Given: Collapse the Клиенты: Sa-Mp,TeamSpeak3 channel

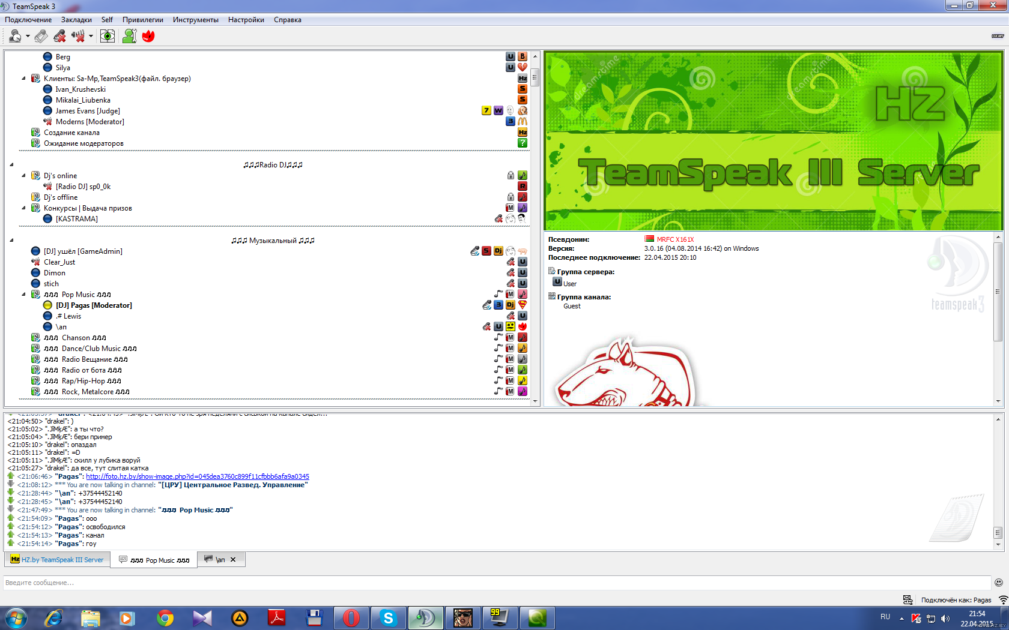Looking at the screenshot, I should click(23, 79).
